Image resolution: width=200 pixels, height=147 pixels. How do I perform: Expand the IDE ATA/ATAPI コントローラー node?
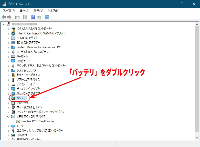click(x=8, y=29)
